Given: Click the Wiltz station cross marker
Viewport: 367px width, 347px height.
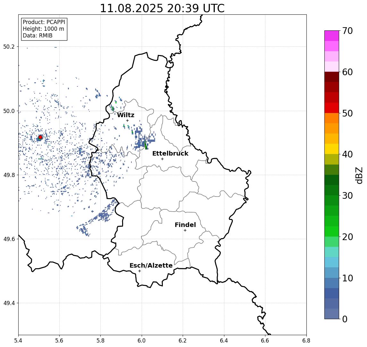Looking at the screenshot, I should pos(127,120).
